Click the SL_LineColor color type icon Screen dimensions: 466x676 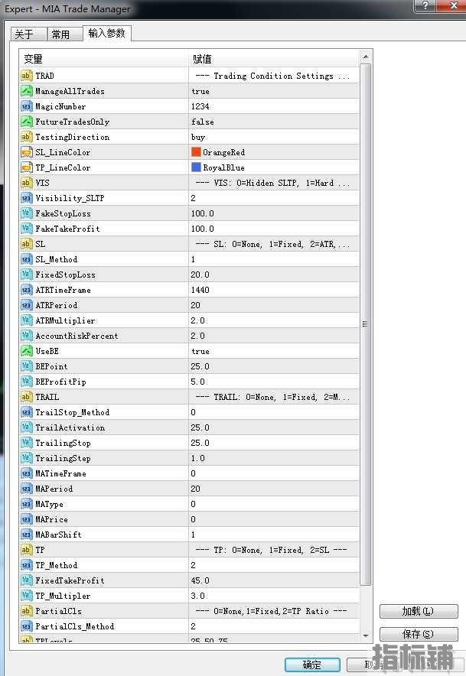(26, 152)
